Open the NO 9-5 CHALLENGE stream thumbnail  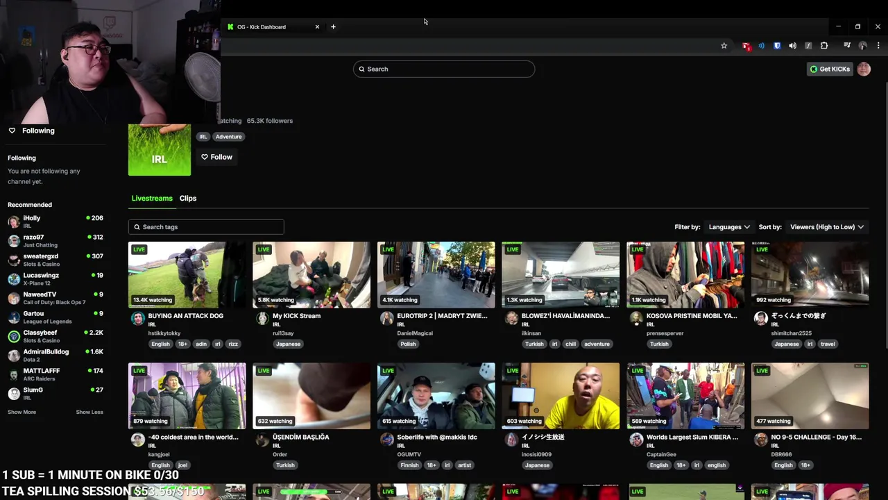810,396
